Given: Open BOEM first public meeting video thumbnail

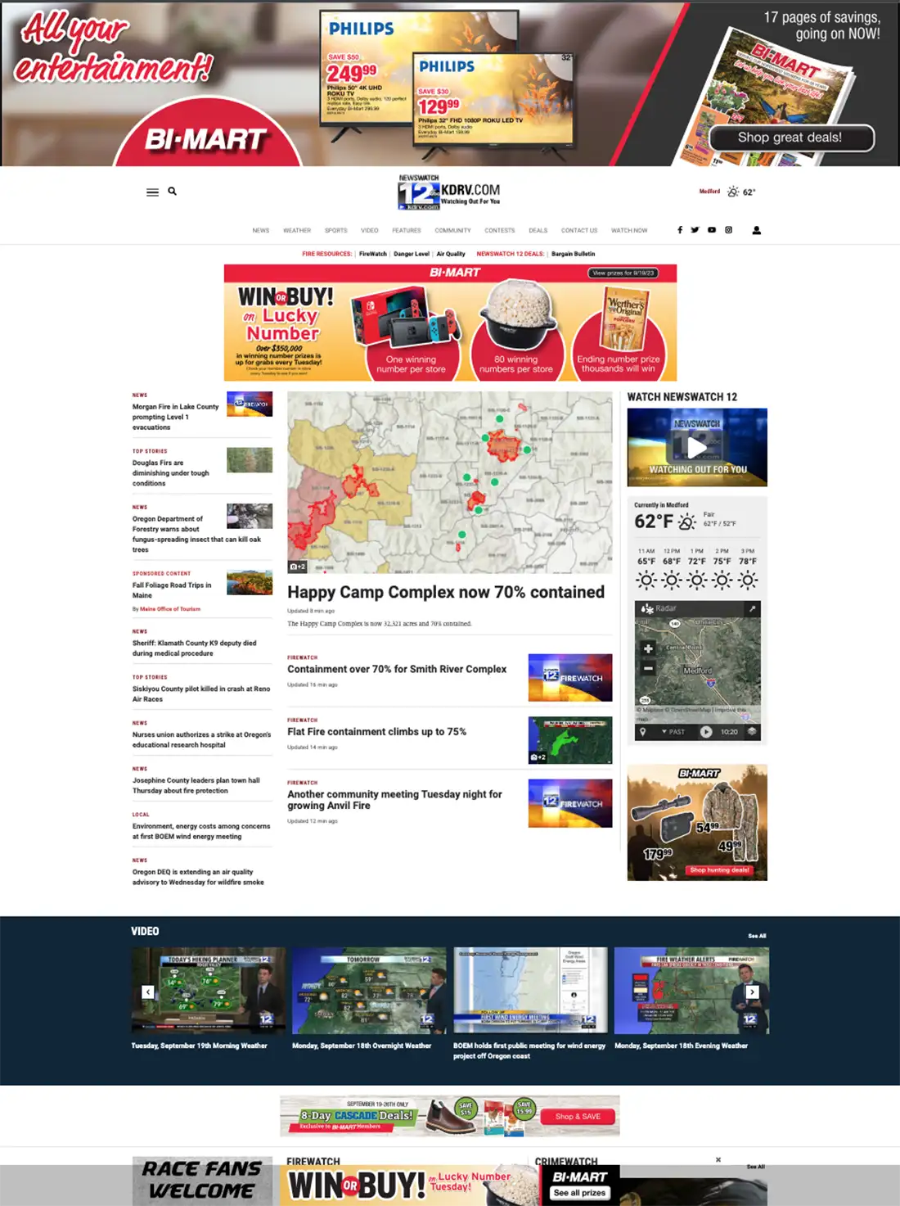Looking at the screenshot, I should click(x=530, y=991).
